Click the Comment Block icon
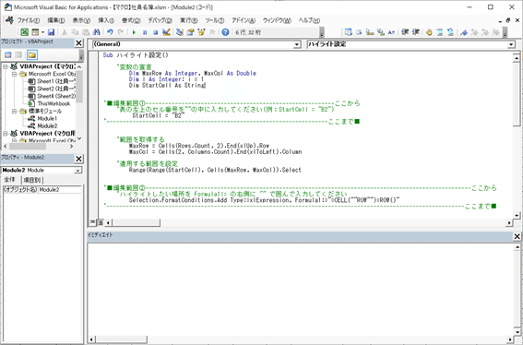The height and width of the screenshot is (345, 523). pyautogui.click(x=440, y=32)
